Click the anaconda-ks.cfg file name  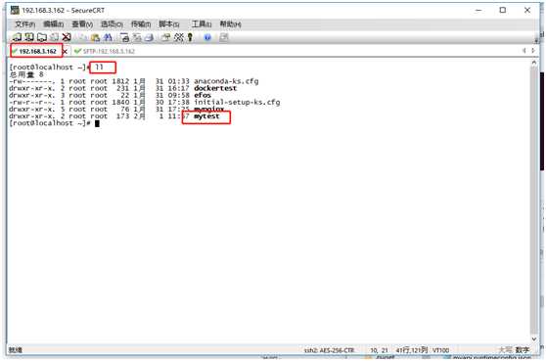click(226, 81)
